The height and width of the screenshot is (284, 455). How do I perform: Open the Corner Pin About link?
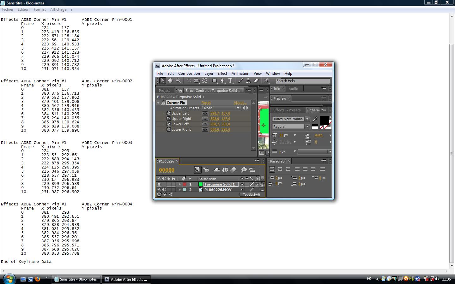click(240, 103)
